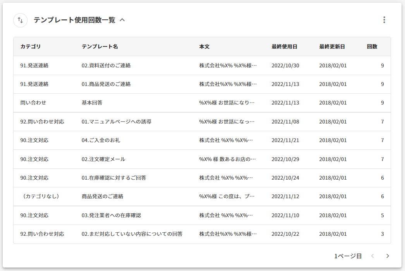The width and height of the screenshot is (405, 271).
Task: Select the 01.商品発送のご連絡 template row
Action: (x=106, y=84)
